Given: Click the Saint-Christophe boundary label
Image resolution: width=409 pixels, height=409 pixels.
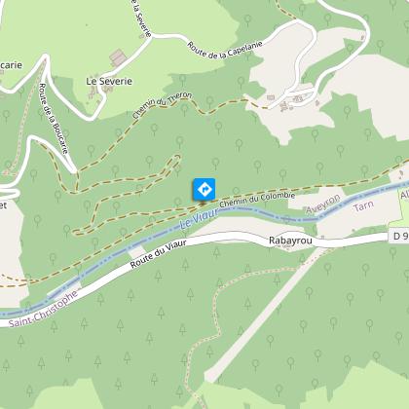Looking at the screenshot, I should click(43, 309).
